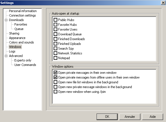The height and width of the screenshot is (122, 166).
Task: Check the Favorite Hubs option
Action: click(55, 24)
